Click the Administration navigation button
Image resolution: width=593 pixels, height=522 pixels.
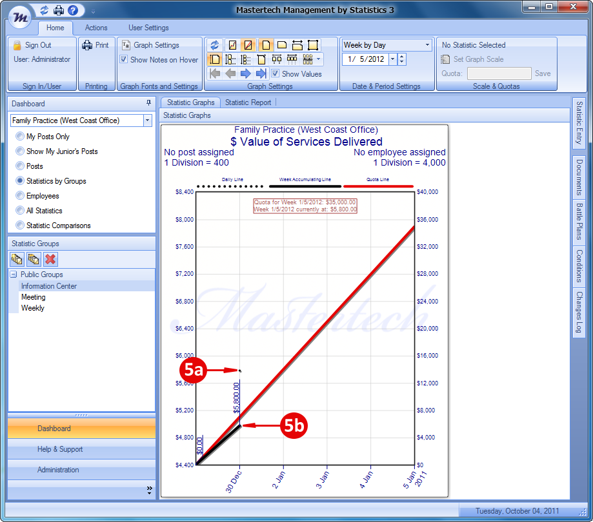click(81, 470)
